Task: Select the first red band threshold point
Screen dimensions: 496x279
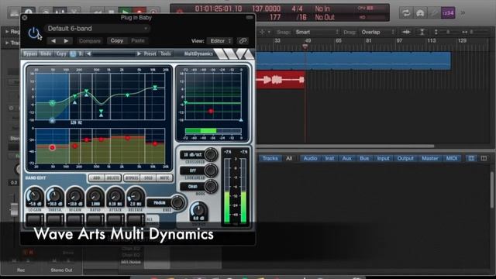Action: tap(52, 147)
